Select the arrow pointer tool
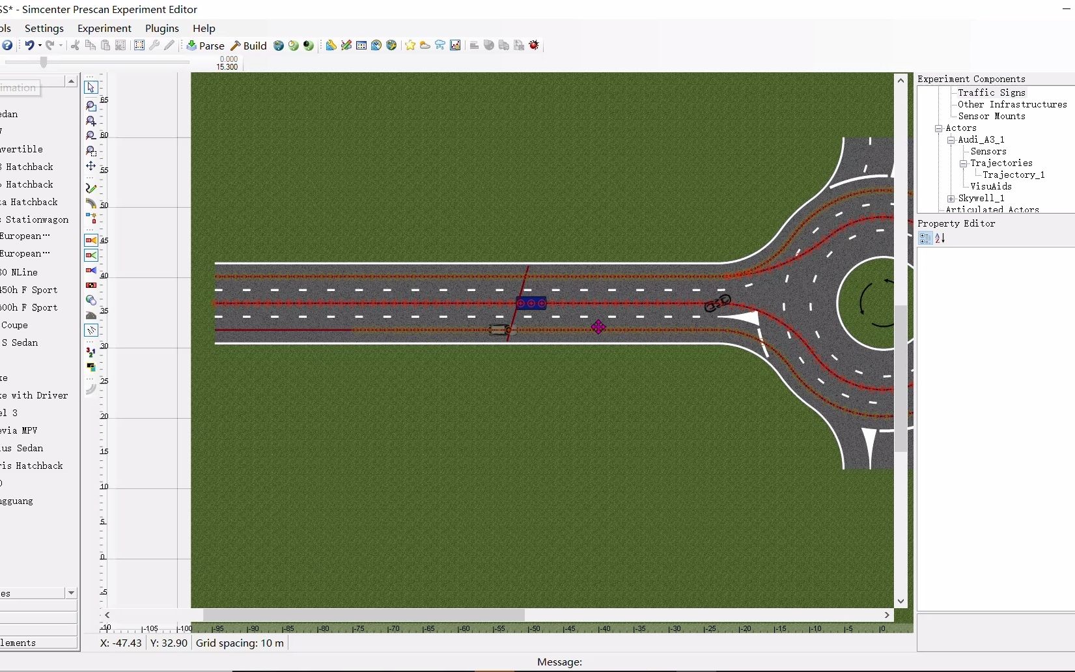 pyautogui.click(x=91, y=87)
